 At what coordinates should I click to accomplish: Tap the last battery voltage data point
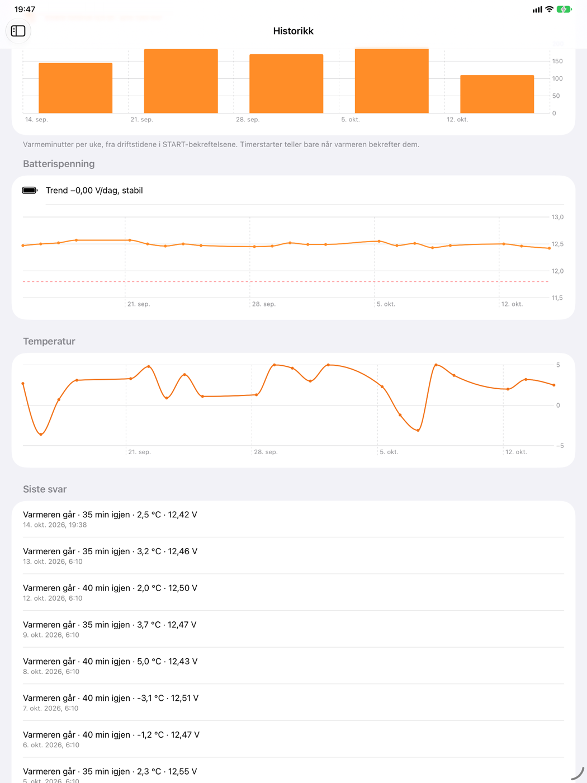click(x=549, y=248)
